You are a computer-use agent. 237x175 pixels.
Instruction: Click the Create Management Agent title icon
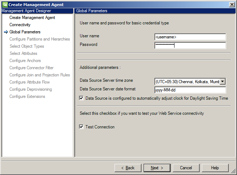click(x=5, y=5)
